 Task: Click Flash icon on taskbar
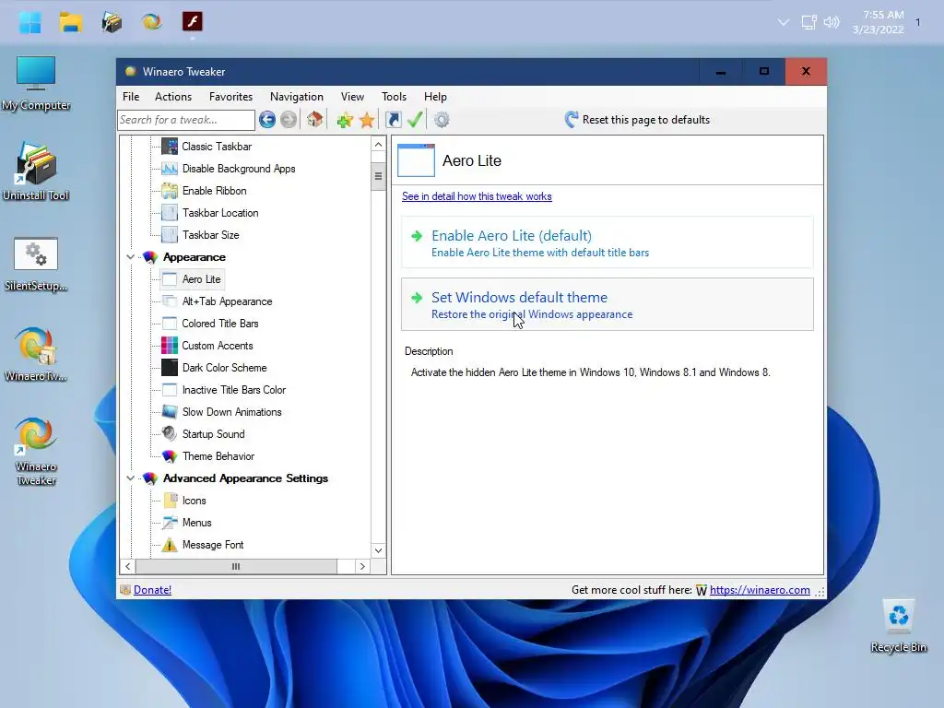193,22
